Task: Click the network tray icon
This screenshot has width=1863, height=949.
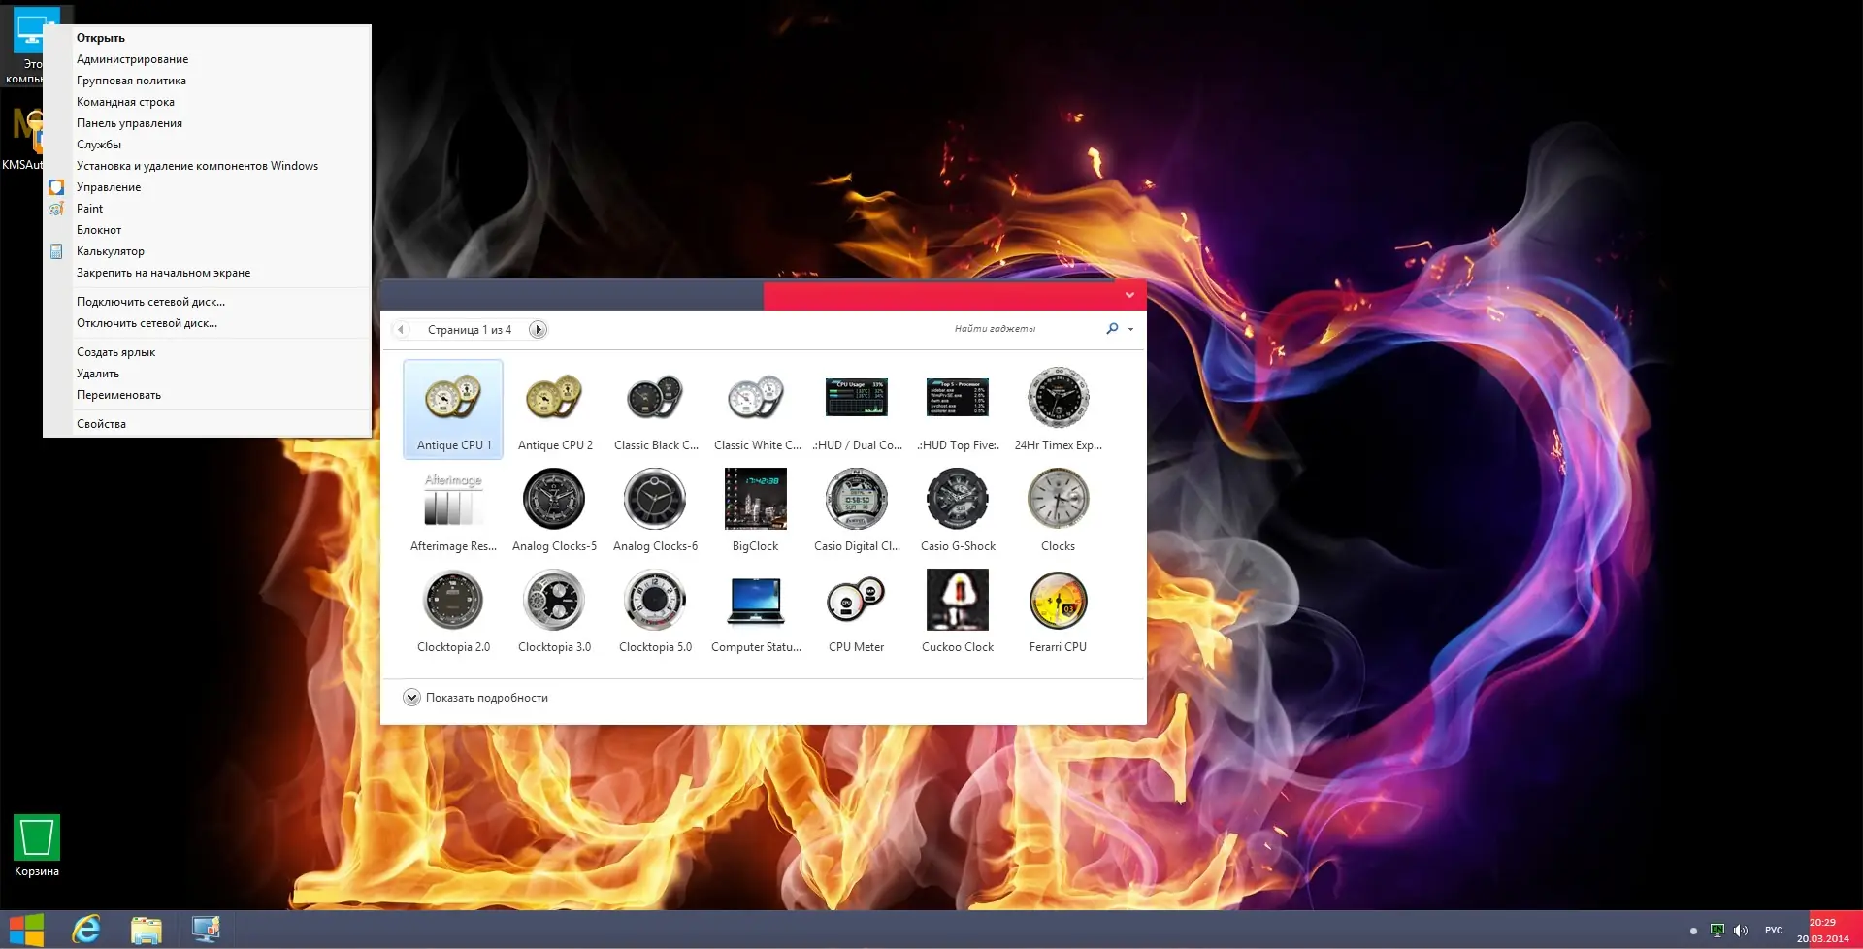Action: [x=1717, y=931]
